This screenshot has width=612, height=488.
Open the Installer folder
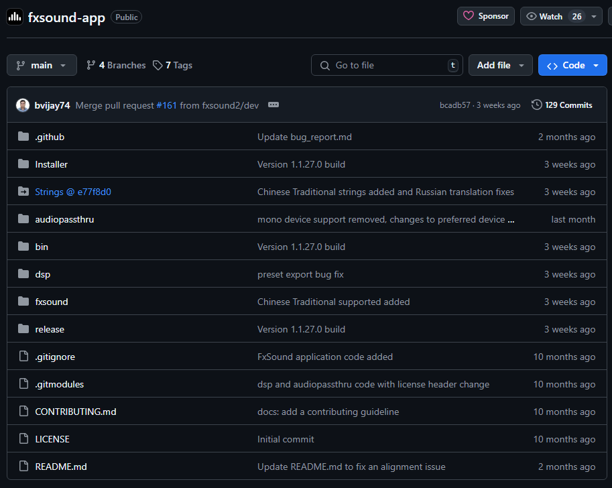point(51,164)
